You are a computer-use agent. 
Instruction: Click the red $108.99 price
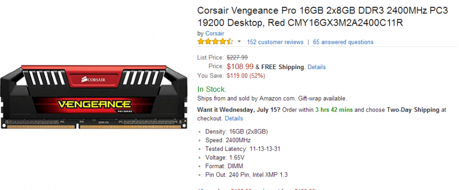point(240,67)
